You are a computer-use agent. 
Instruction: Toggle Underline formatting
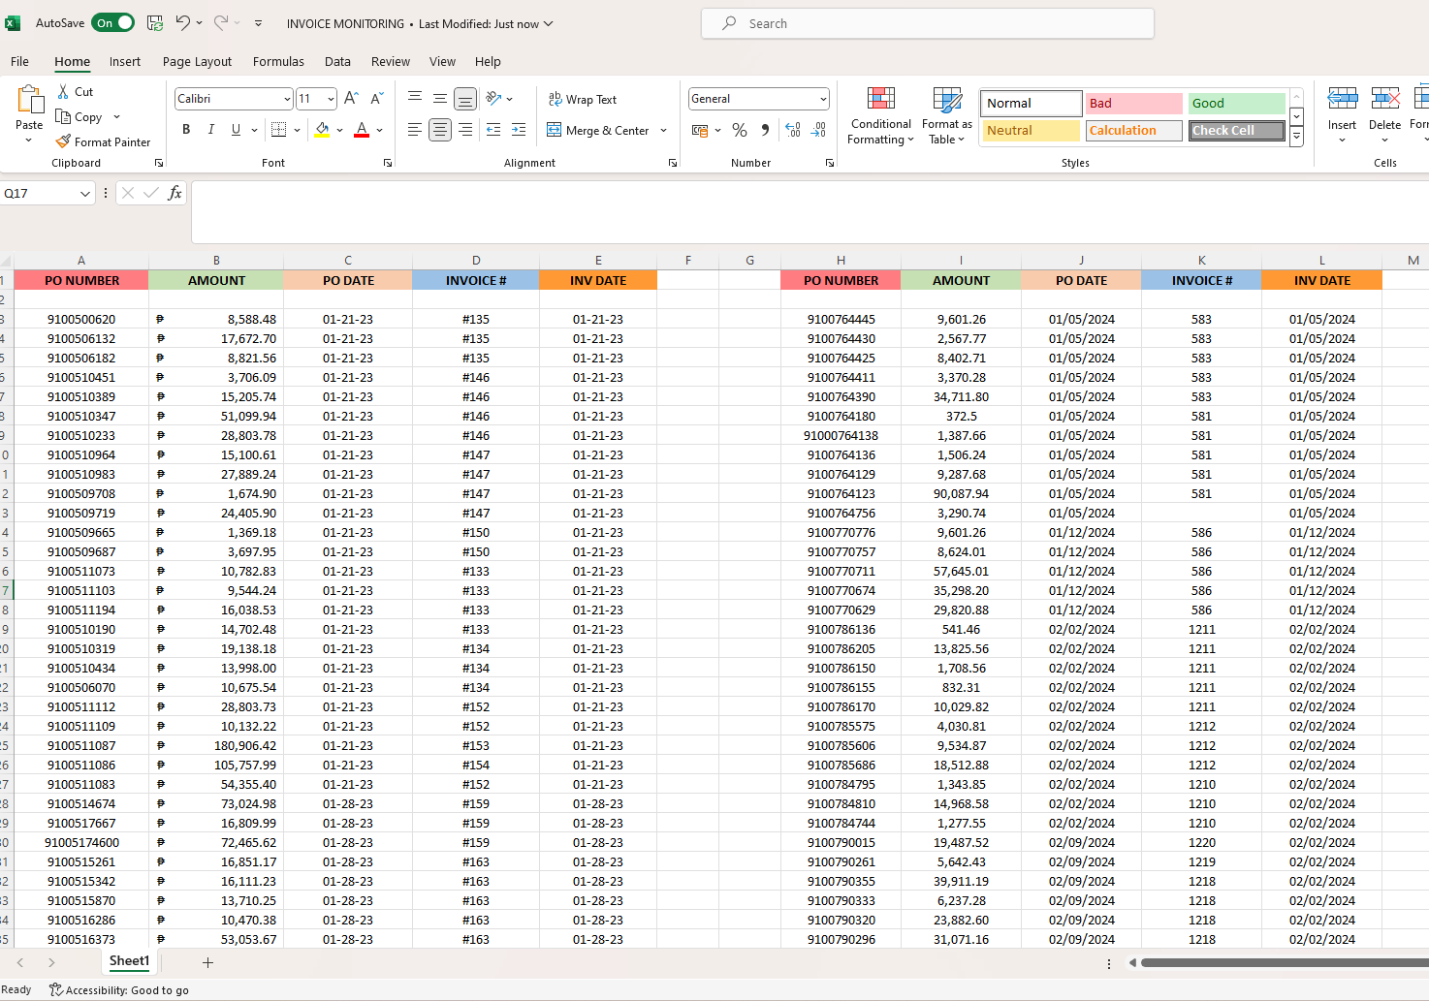[236, 130]
